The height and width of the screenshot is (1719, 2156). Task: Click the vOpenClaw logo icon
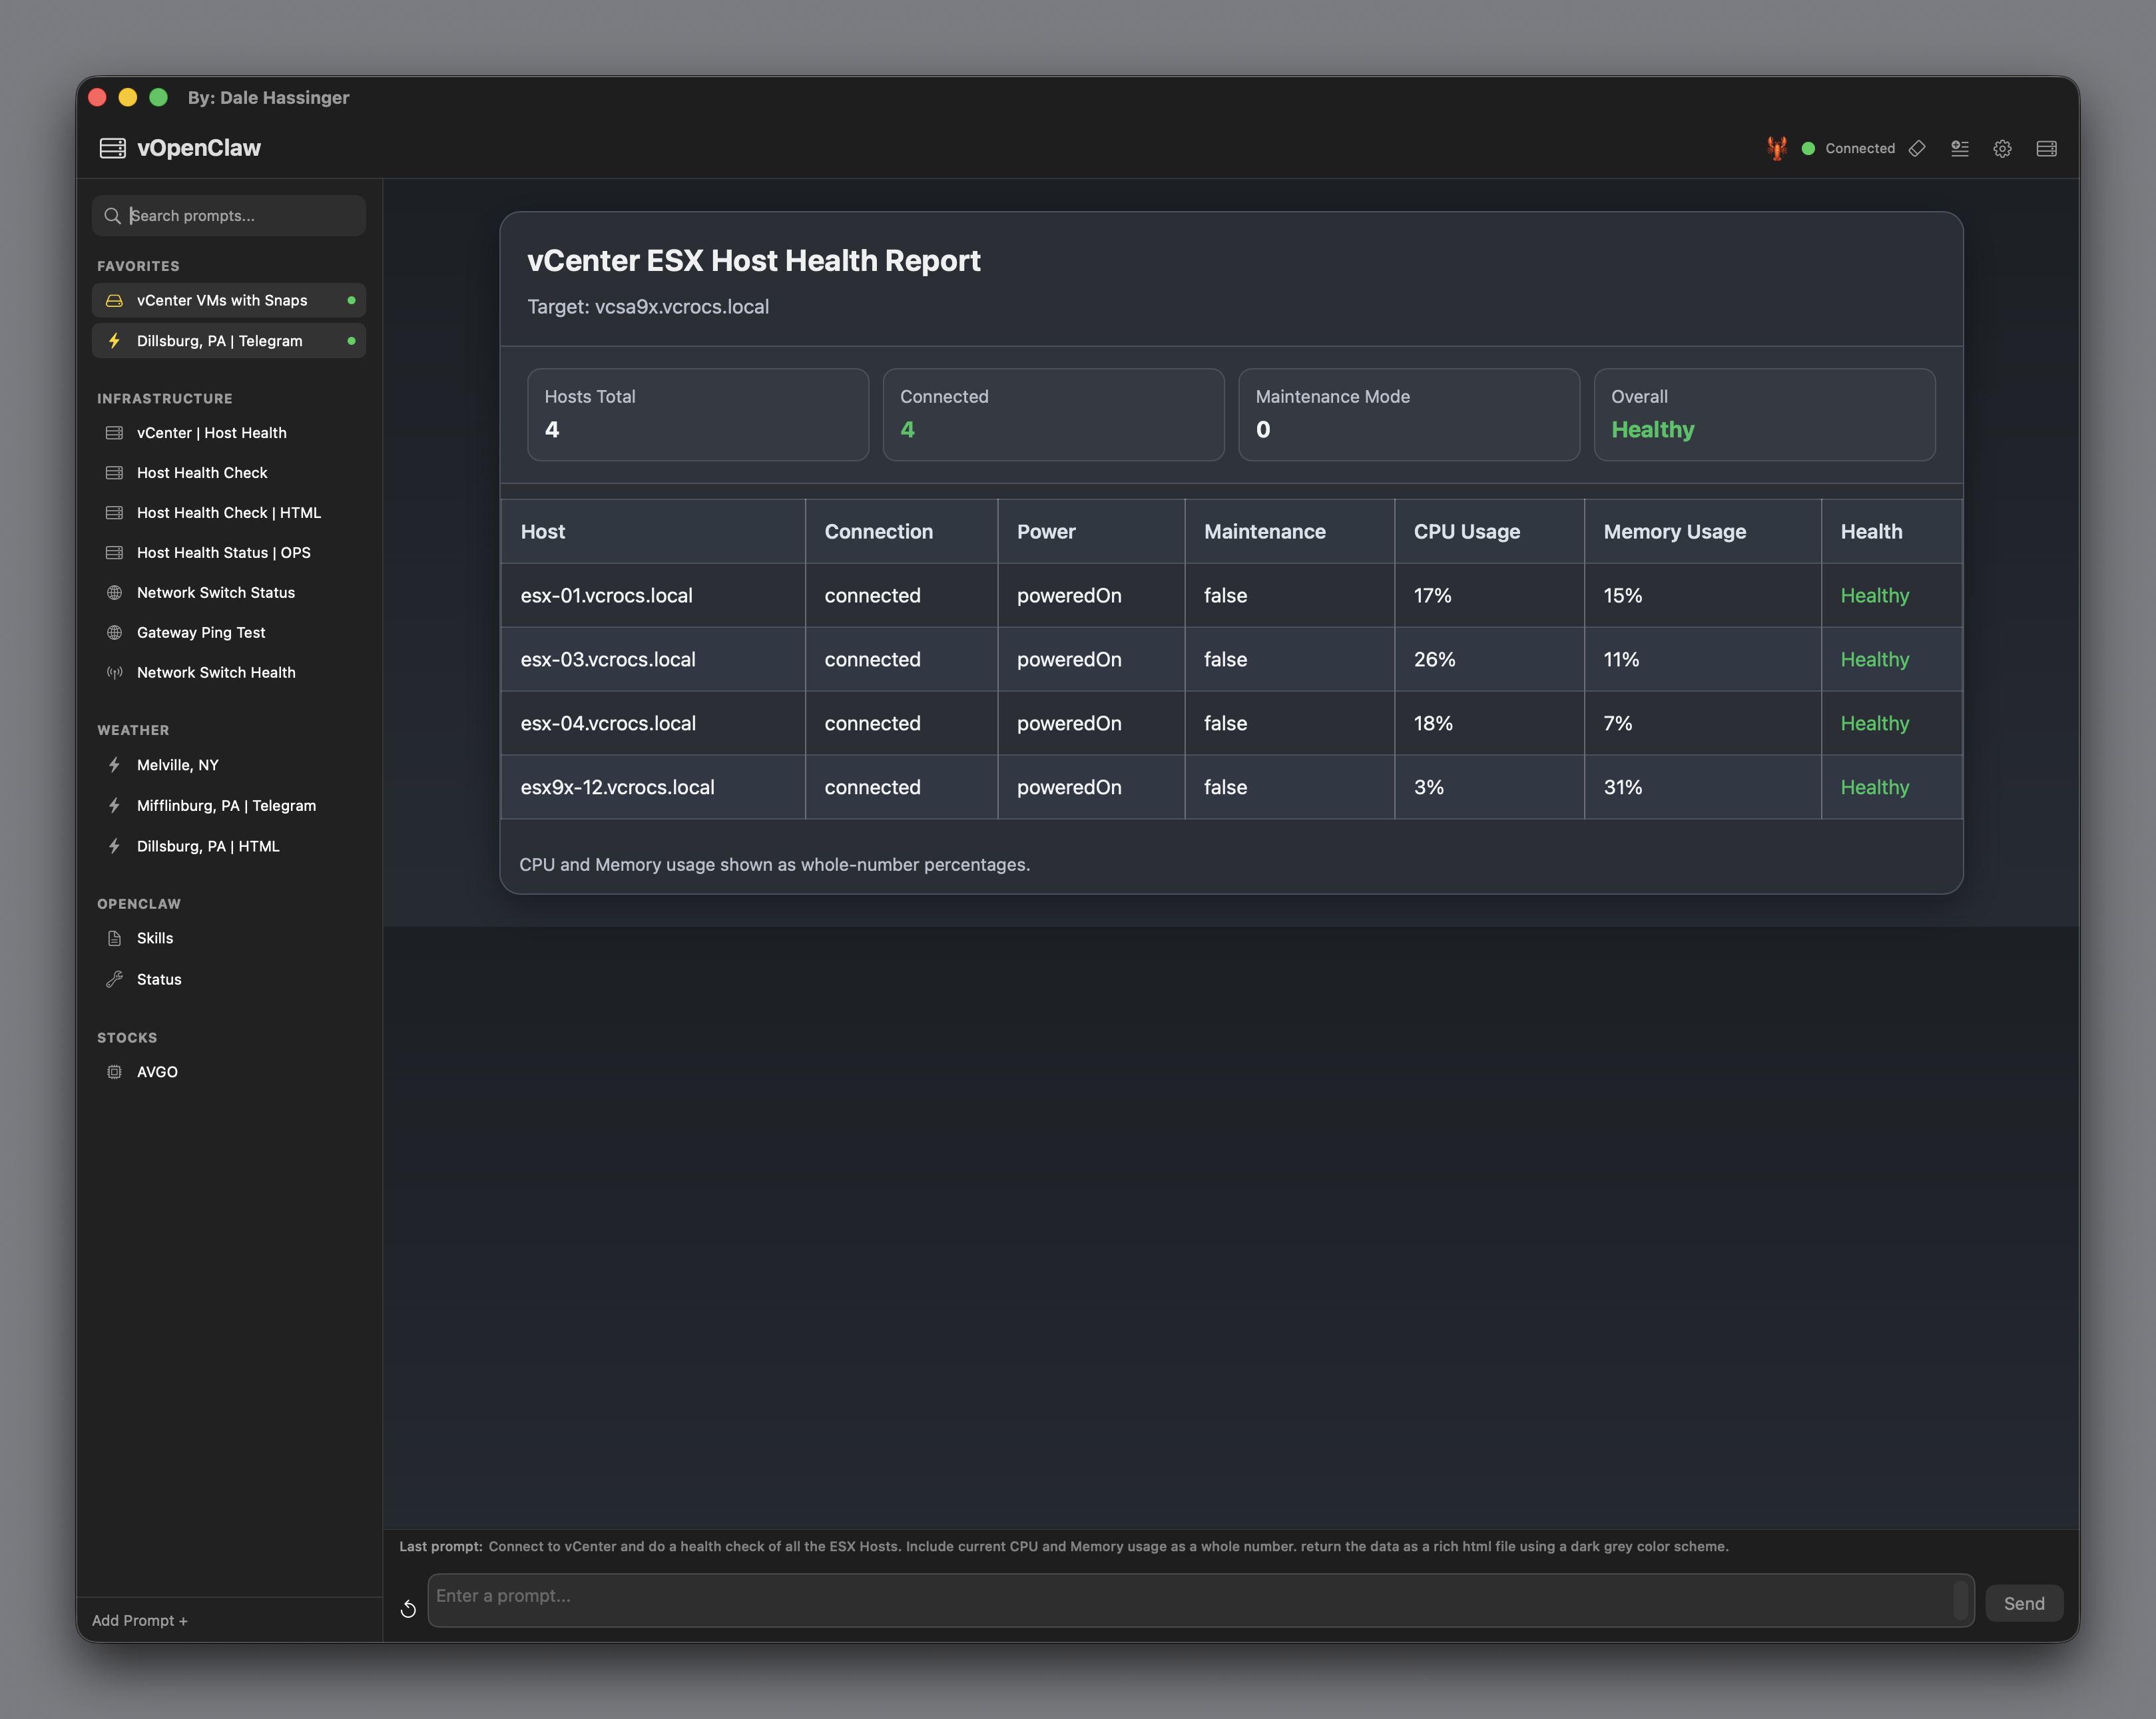pos(113,148)
